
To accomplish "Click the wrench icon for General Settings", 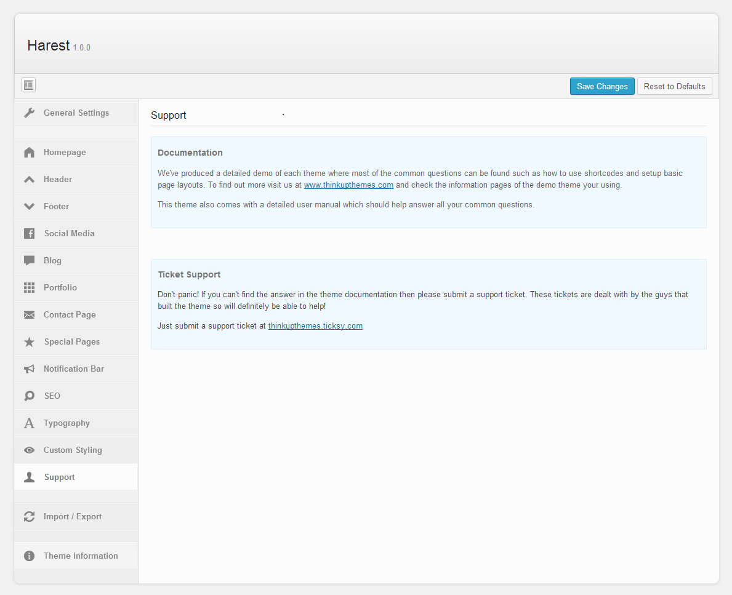I will tap(29, 113).
